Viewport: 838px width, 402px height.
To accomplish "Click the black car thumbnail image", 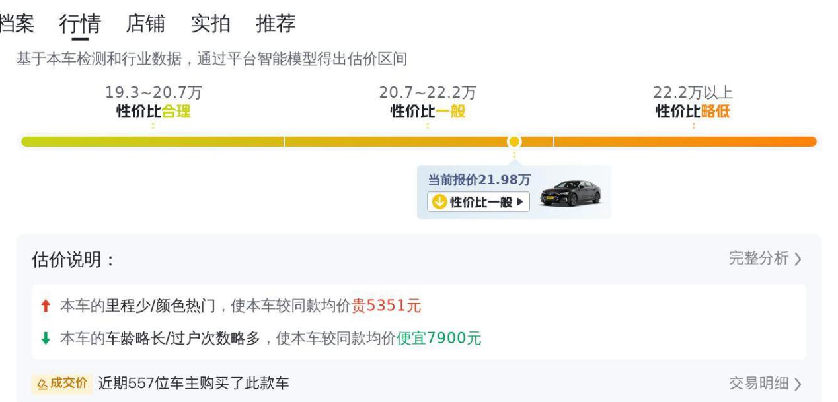I will [x=570, y=193].
